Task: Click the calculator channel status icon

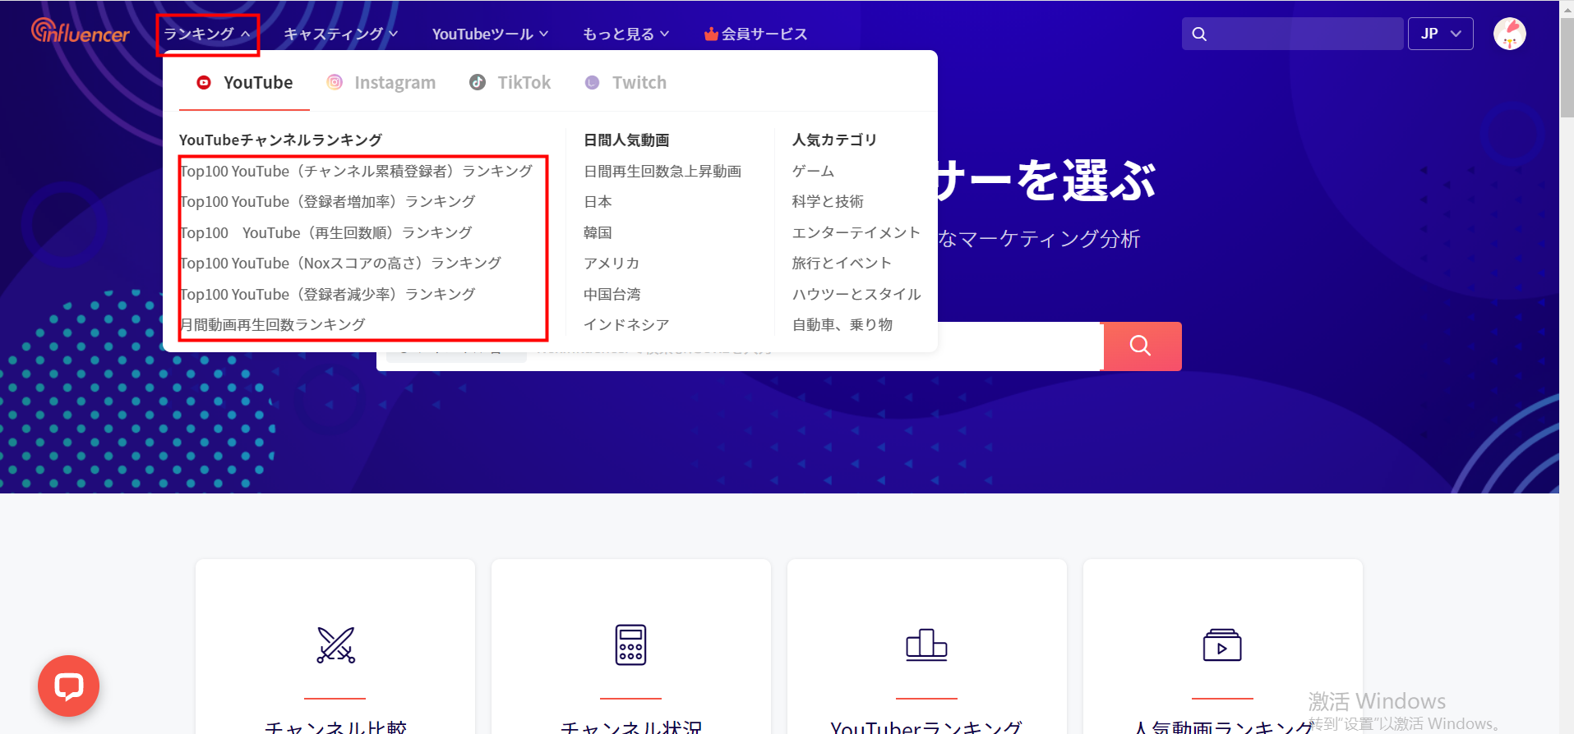Action: pos(630,645)
